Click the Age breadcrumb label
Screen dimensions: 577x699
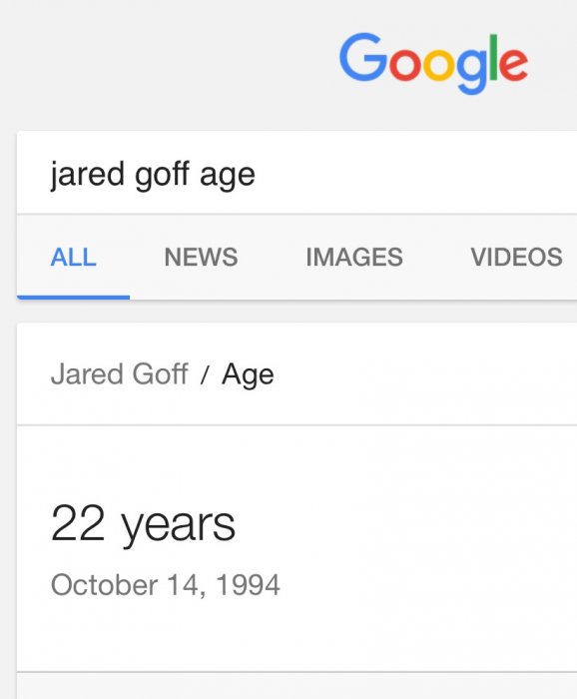pyautogui.click(x=248, y=374)
